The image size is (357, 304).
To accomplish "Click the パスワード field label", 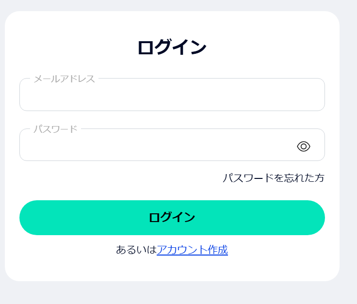I will click(55, 129).
